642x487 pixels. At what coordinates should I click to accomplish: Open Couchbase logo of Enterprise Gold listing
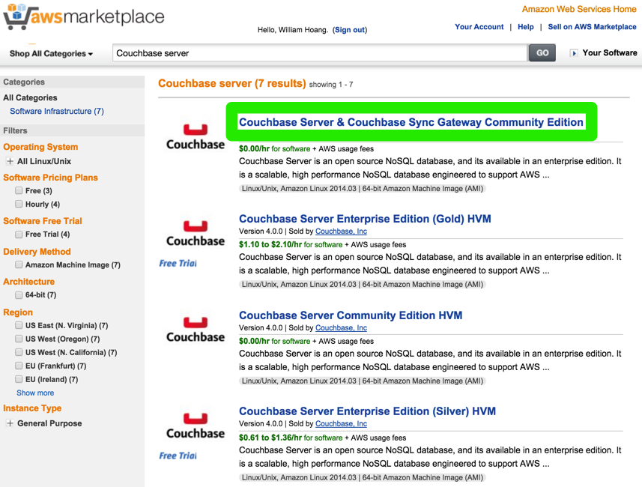pyautogui.click(x=196, y=233)
